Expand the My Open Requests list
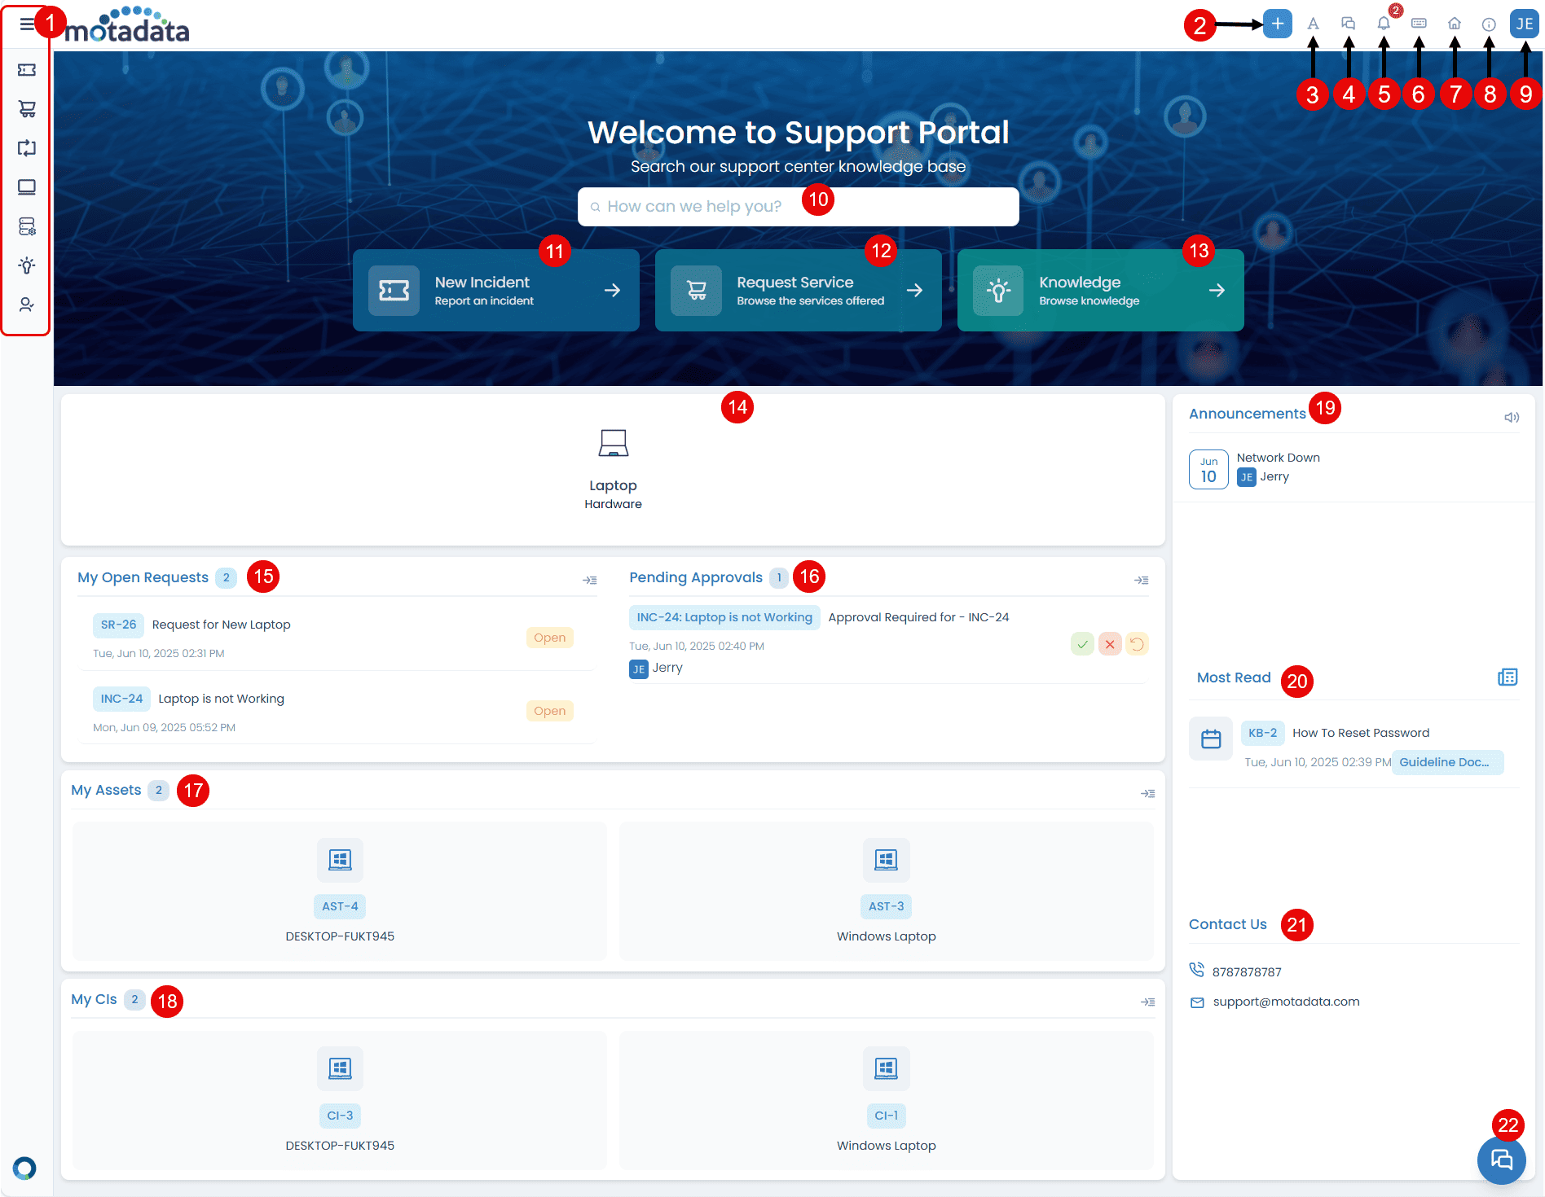1545x1197 pixels. pos(589,580)
